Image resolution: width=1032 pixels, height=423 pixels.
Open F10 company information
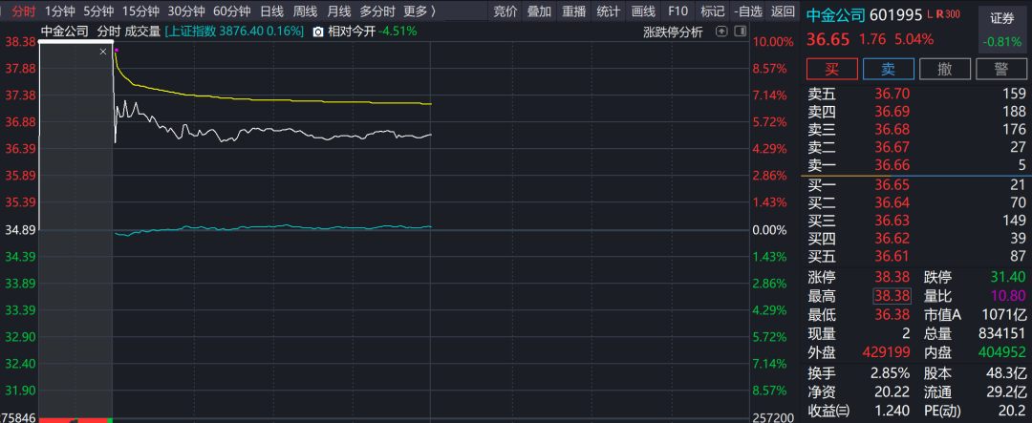[x=677, y=11]
